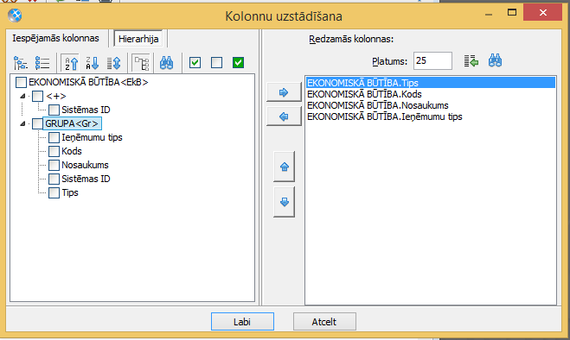The width and height of the screenshot is (570, 340).
Task: Confirm with the Labi button
Action: point(242,322)
